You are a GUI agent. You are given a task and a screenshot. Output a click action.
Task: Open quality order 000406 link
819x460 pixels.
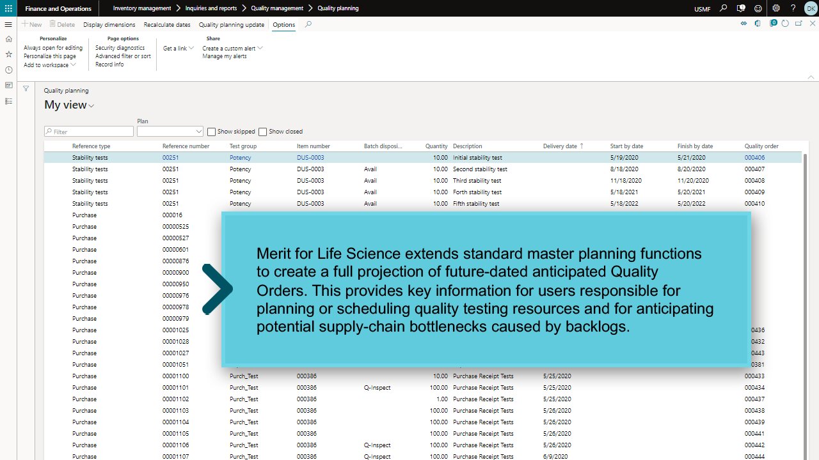[x=754, y=158]
